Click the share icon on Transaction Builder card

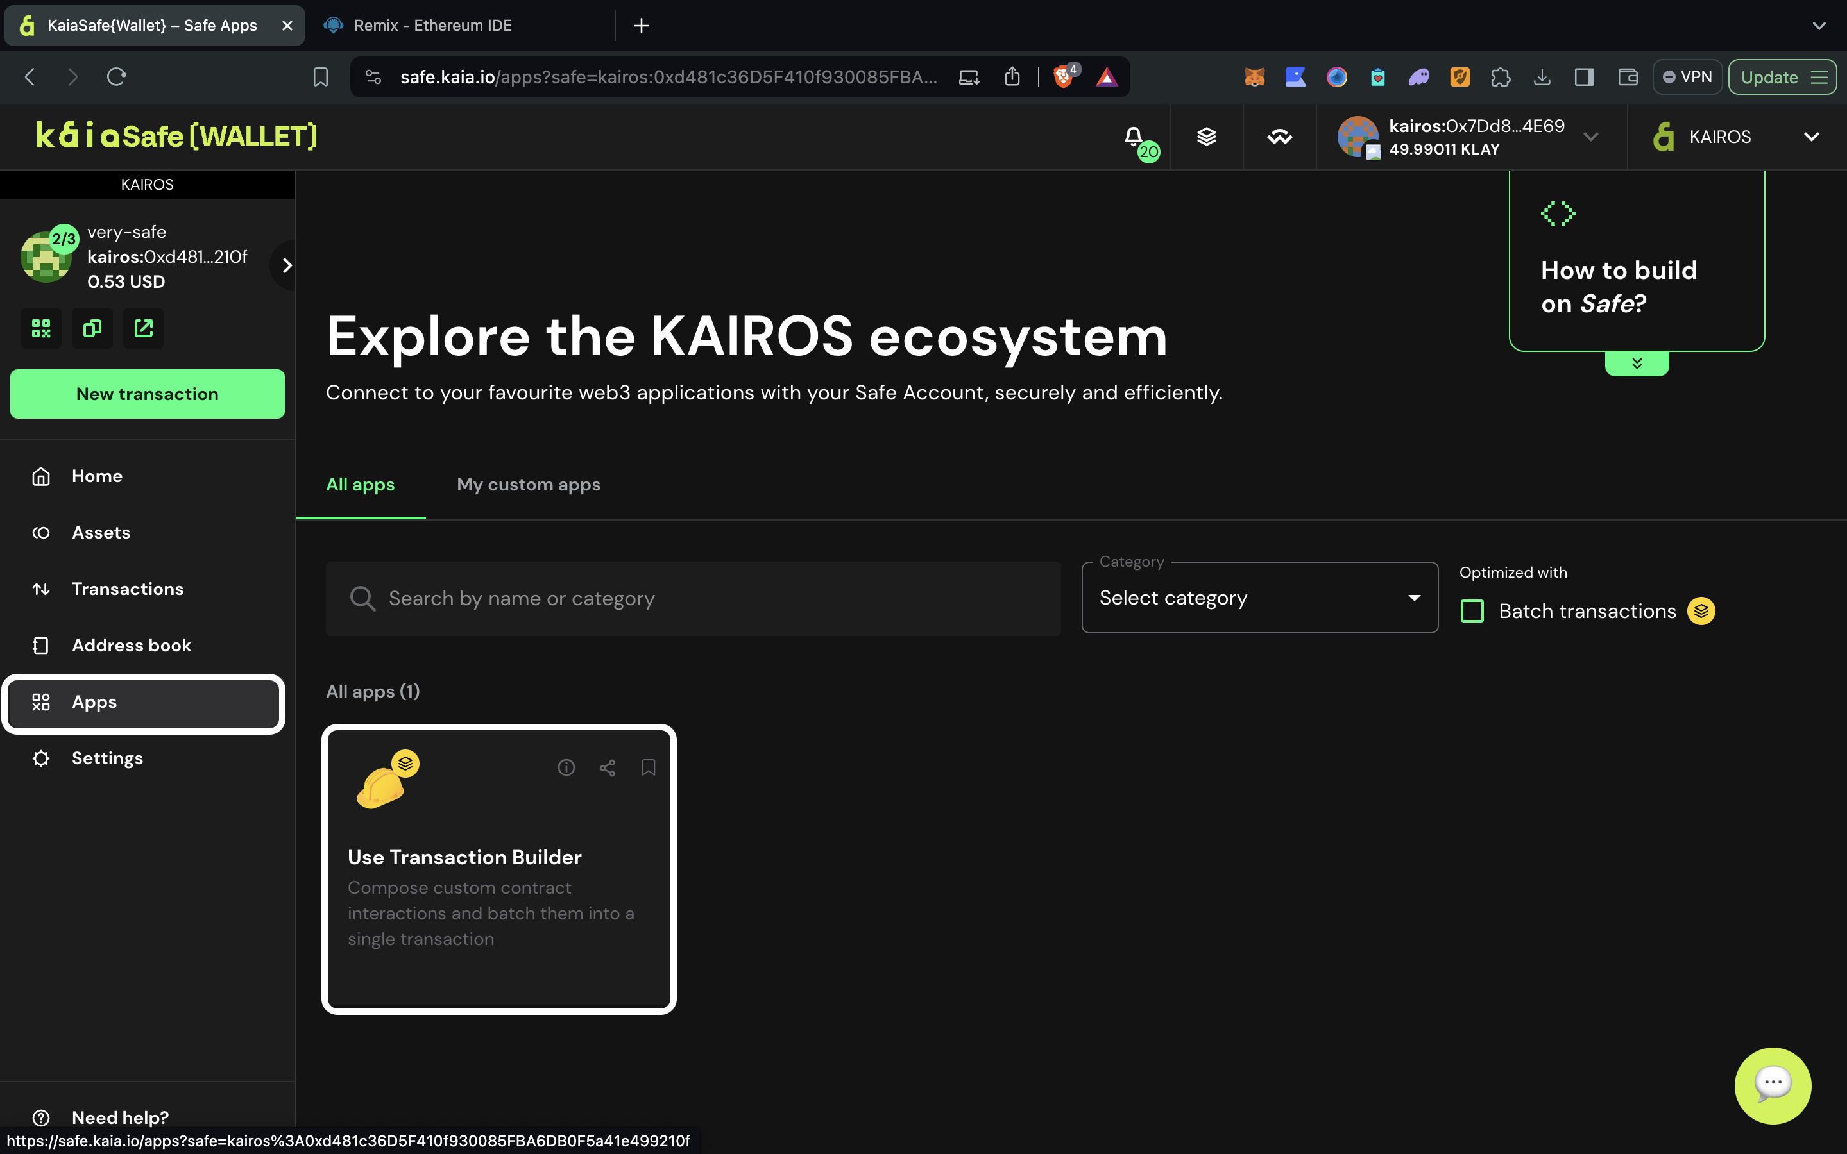tap(607, 767)
